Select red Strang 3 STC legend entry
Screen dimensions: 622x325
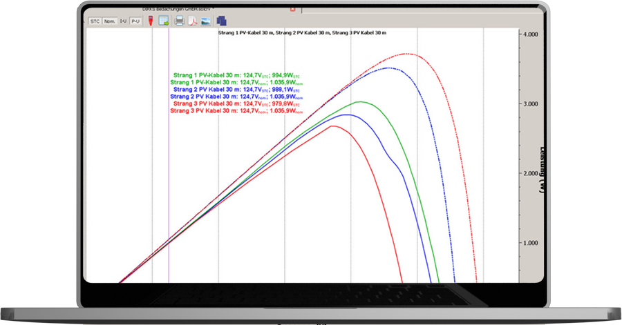[236, 104]
